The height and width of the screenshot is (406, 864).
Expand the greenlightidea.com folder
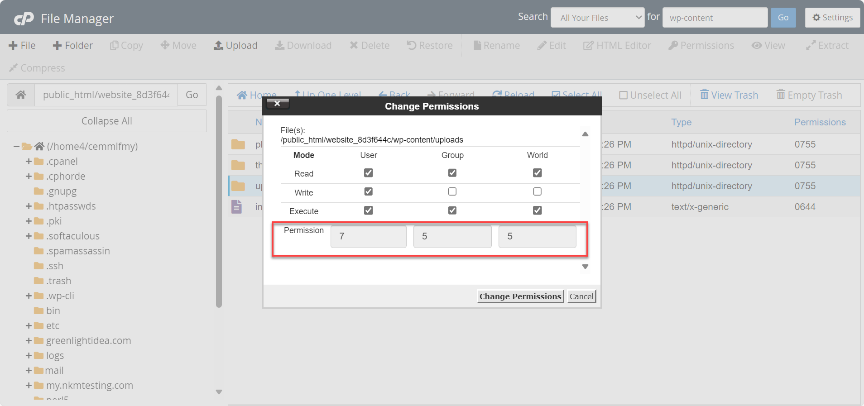(29, 341)
